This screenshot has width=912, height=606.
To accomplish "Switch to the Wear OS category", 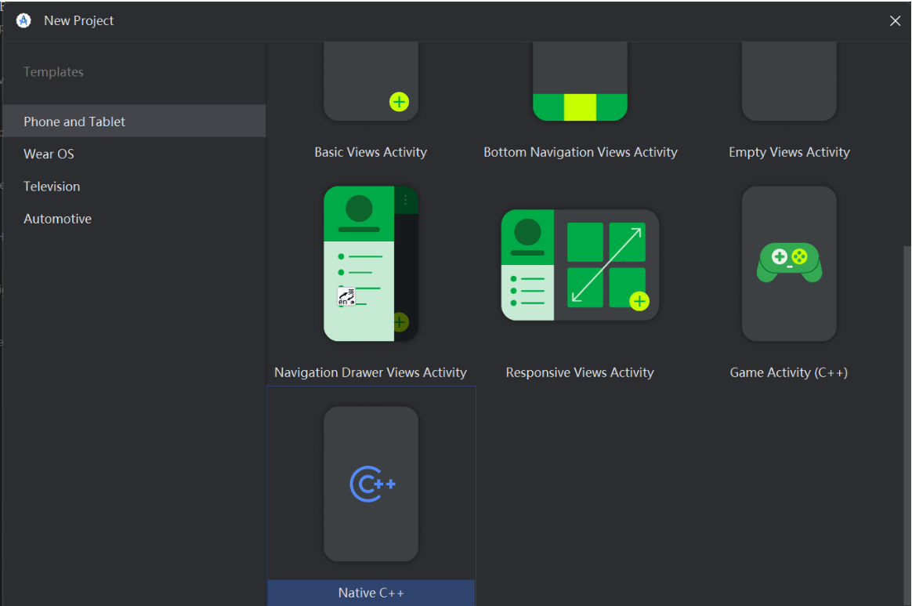I will [x=134, y=154].
